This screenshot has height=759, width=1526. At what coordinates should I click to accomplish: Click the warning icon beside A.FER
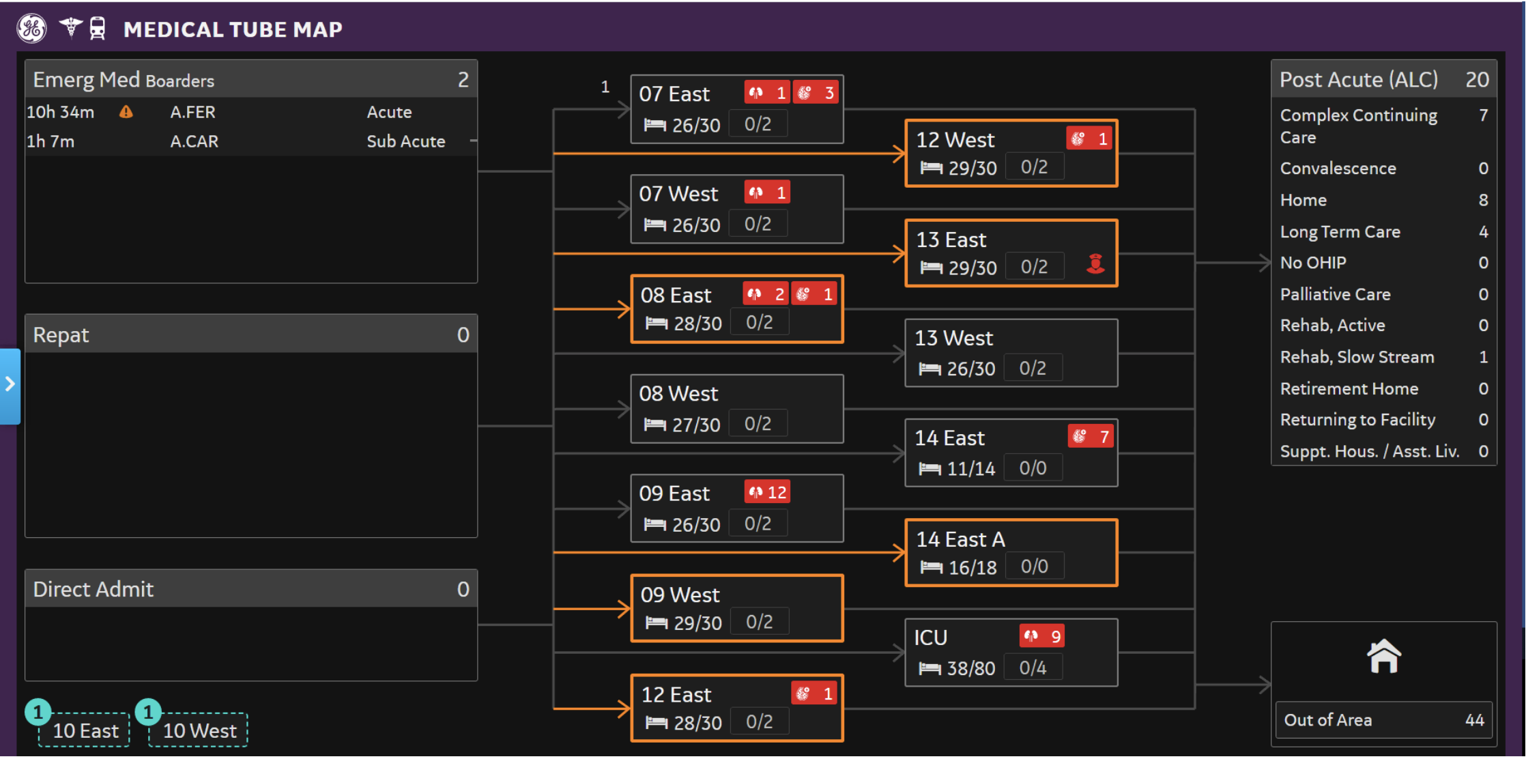tap(126, 112)
